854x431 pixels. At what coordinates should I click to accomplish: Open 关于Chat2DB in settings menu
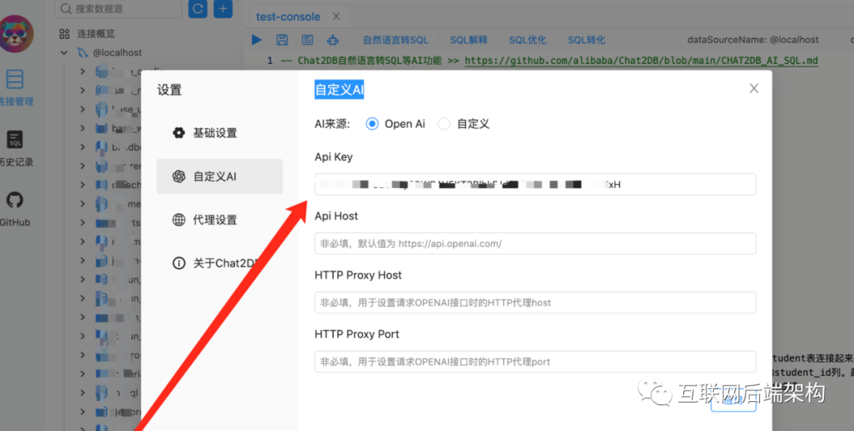point(220,264)
